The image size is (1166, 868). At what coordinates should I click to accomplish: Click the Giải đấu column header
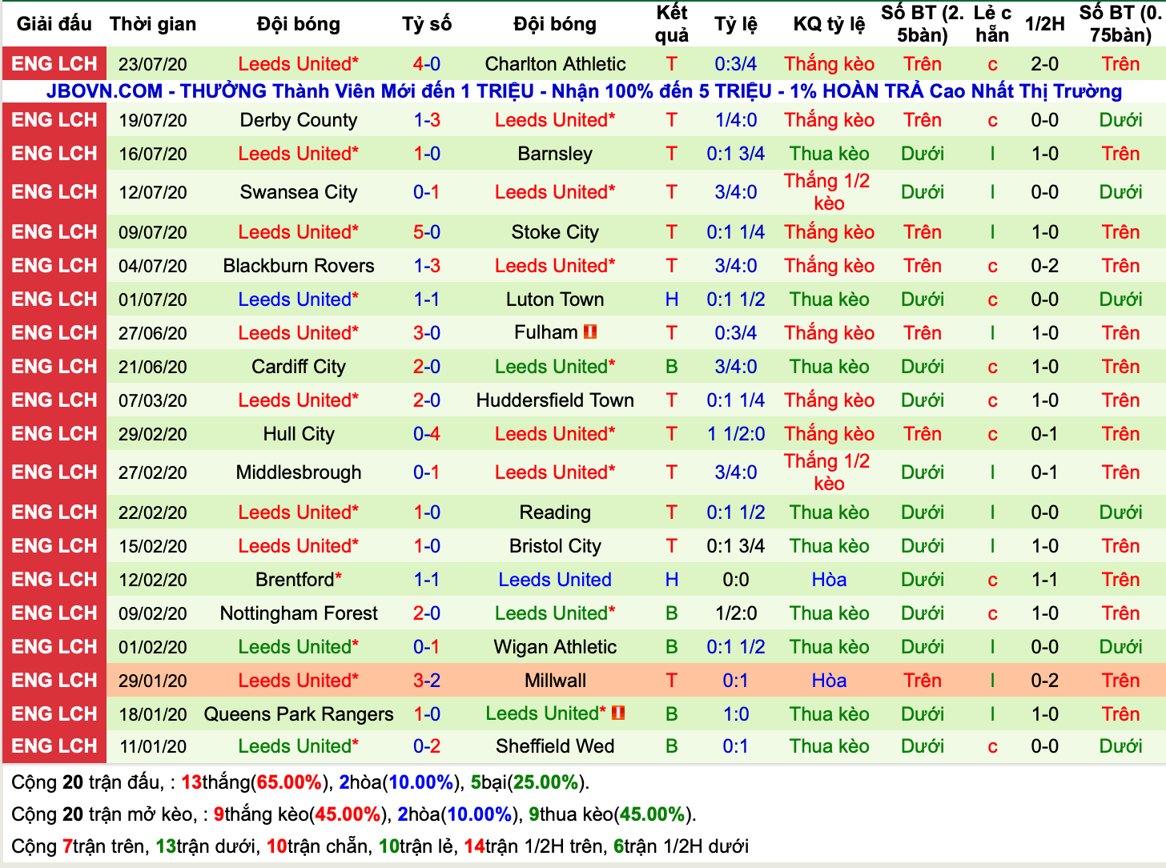click(54, 24)
